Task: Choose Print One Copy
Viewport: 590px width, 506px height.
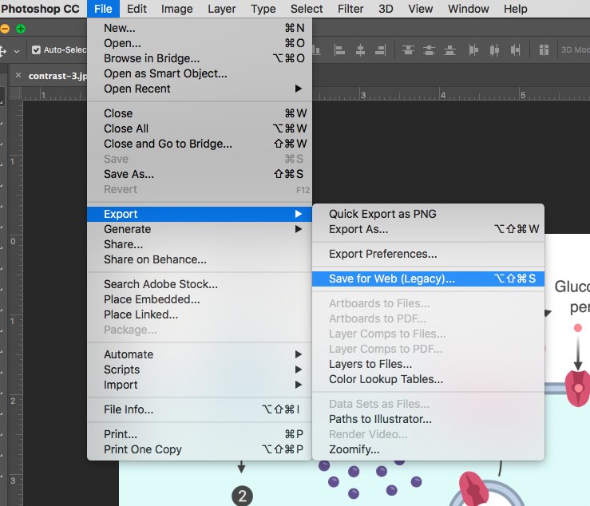Action: [200, 449]
